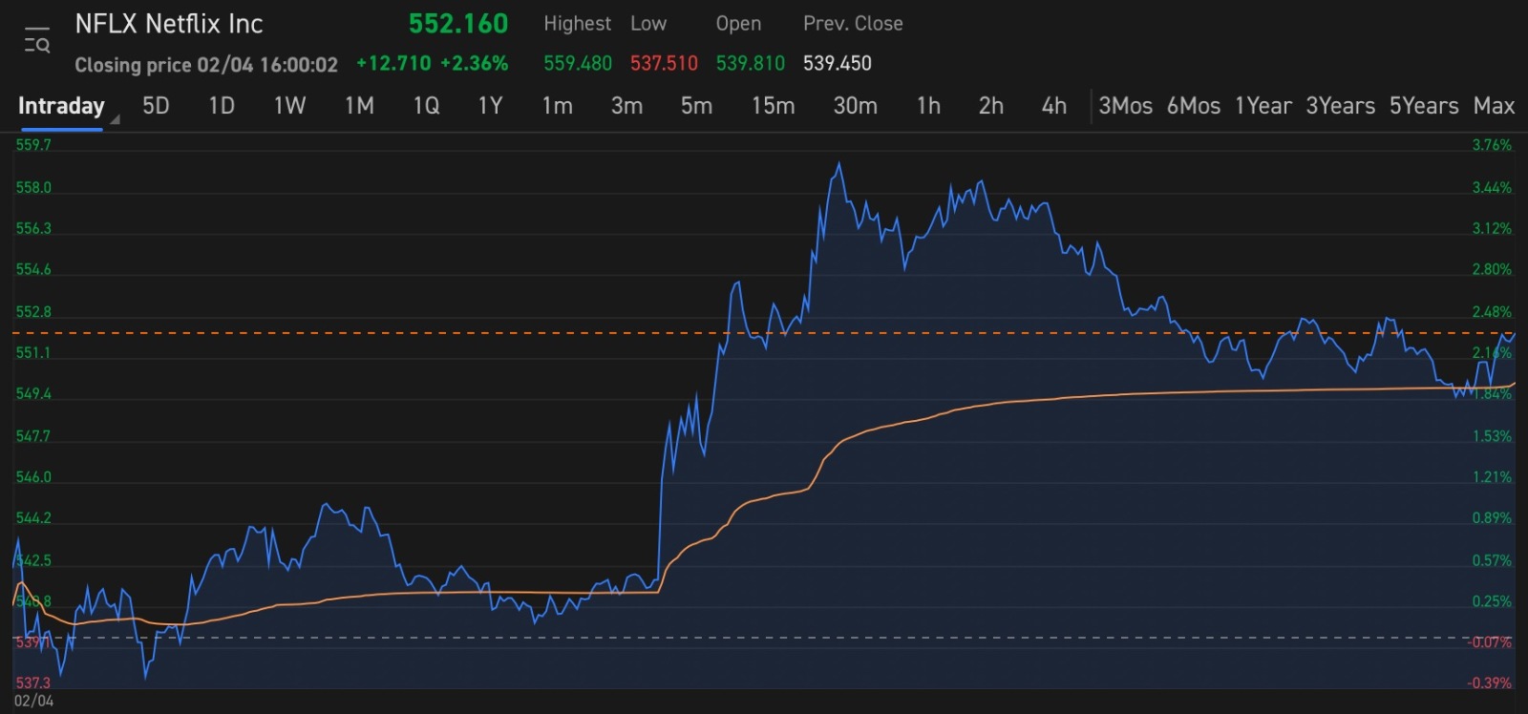The height and width of the screenshot is (714, 1528).
Task: Show the 3Mos range
Action: [x=1125, y=106]
